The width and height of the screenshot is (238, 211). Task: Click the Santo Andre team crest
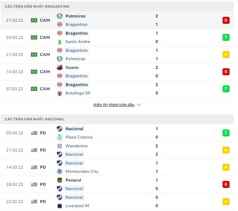click(60, 42)
